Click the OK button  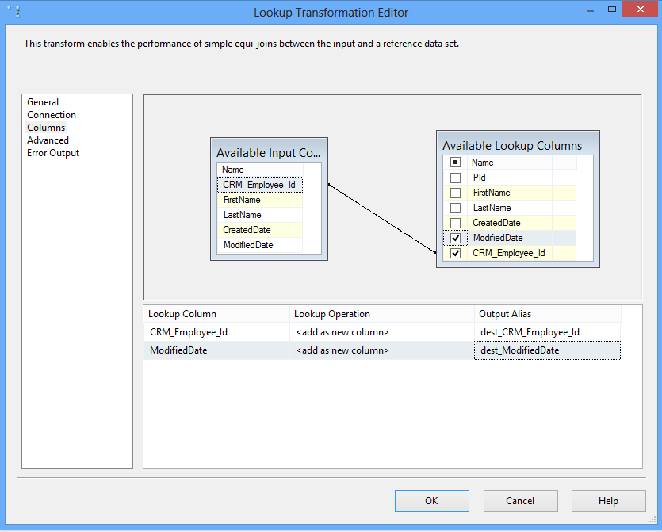431,501
